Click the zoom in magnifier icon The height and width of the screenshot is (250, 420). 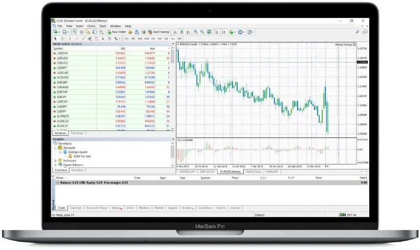click(x=196, y=32)
